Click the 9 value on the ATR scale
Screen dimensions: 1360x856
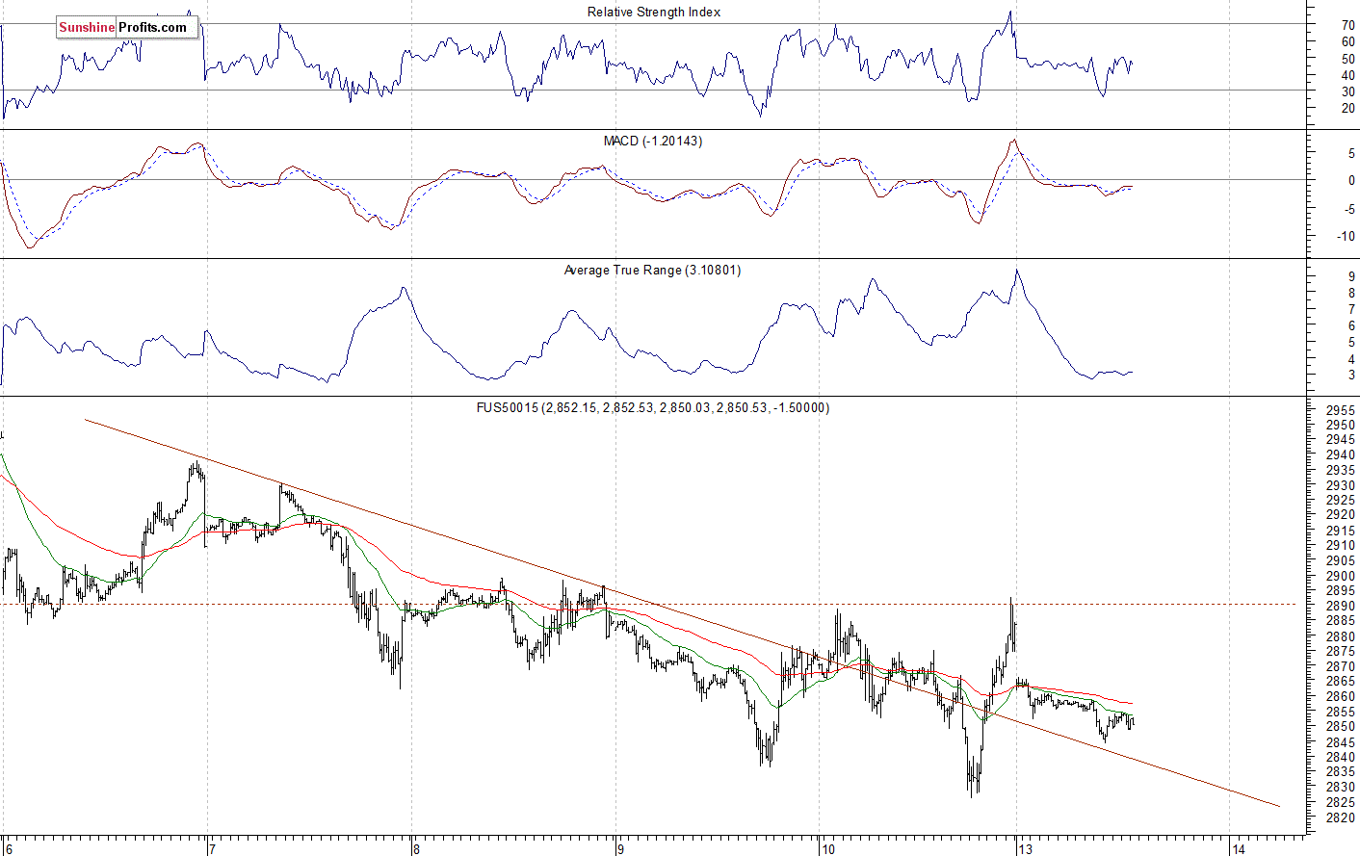coord(1350,277)
